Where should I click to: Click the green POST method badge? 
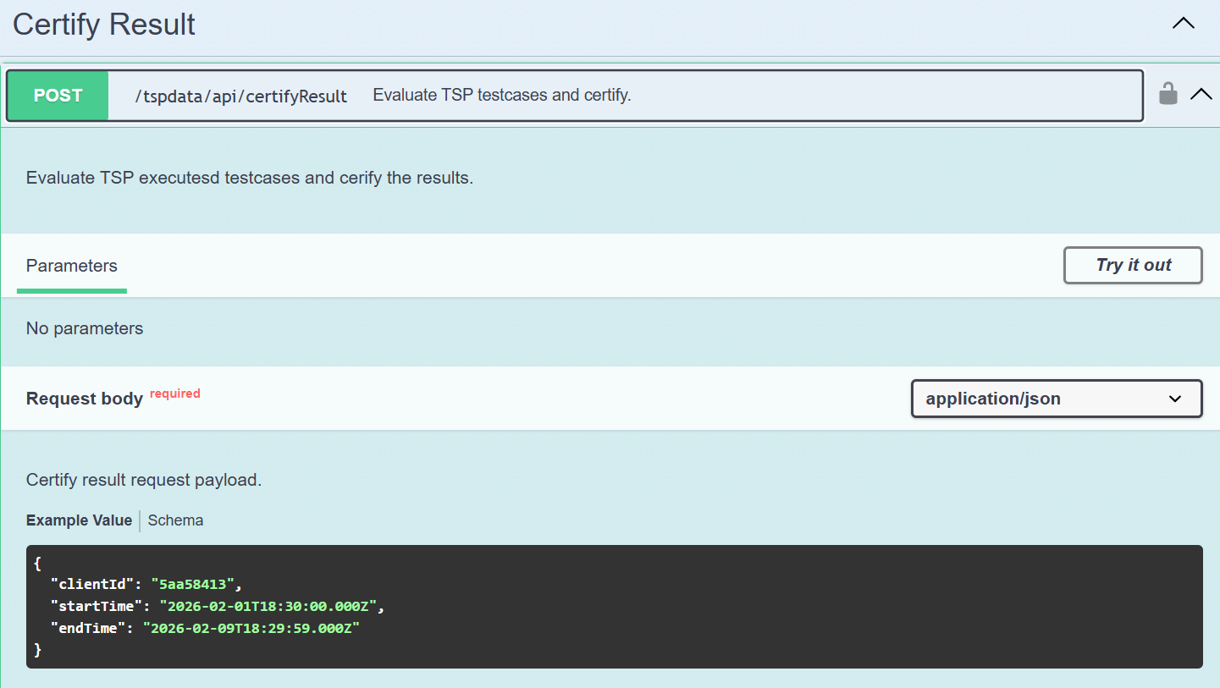pyautogui.click(x=58, y=96)
